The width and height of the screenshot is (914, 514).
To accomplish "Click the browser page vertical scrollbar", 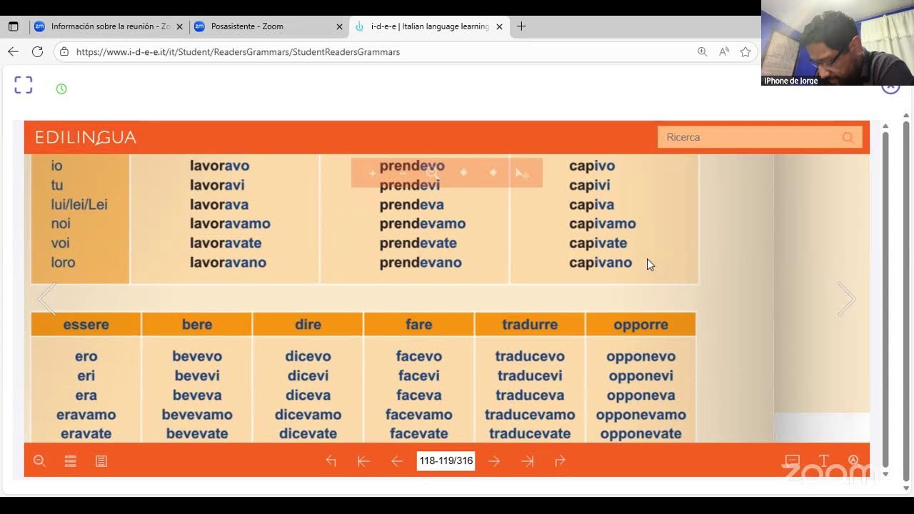I will click(906, 303).
